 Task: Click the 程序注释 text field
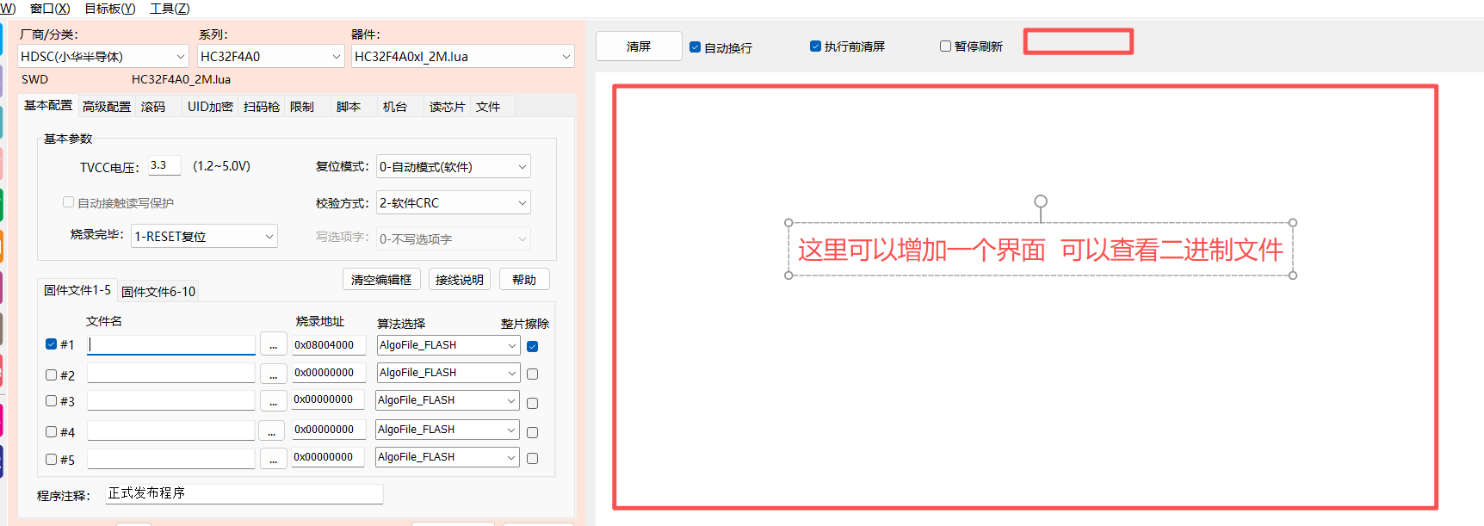[244, 494]
